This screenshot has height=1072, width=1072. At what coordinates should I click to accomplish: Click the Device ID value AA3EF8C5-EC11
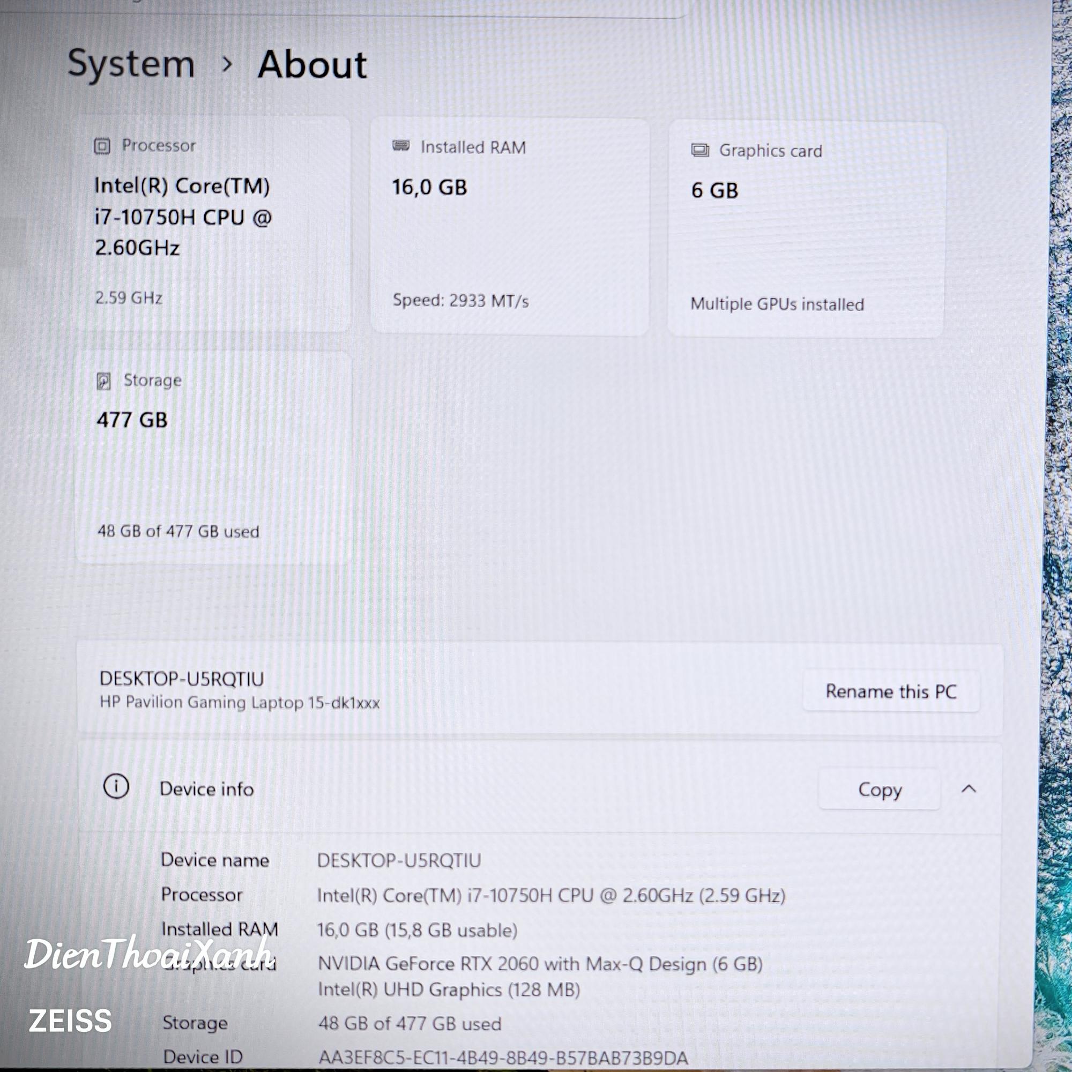point(503,1058)
